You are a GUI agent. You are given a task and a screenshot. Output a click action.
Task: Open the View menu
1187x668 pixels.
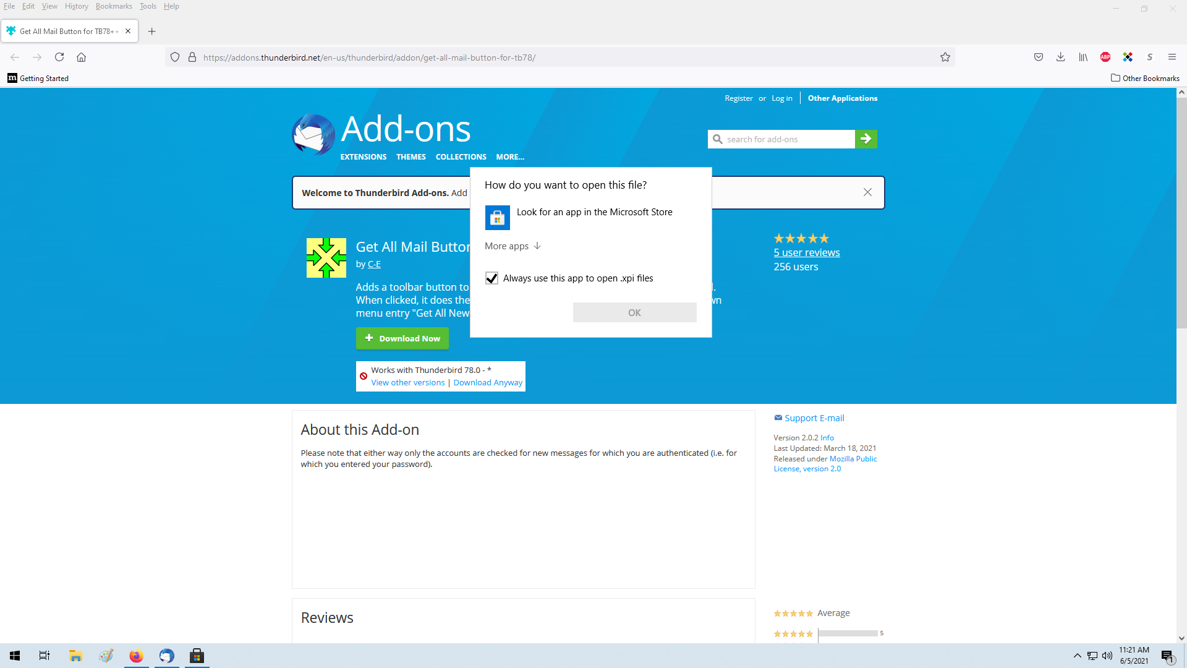49,6
